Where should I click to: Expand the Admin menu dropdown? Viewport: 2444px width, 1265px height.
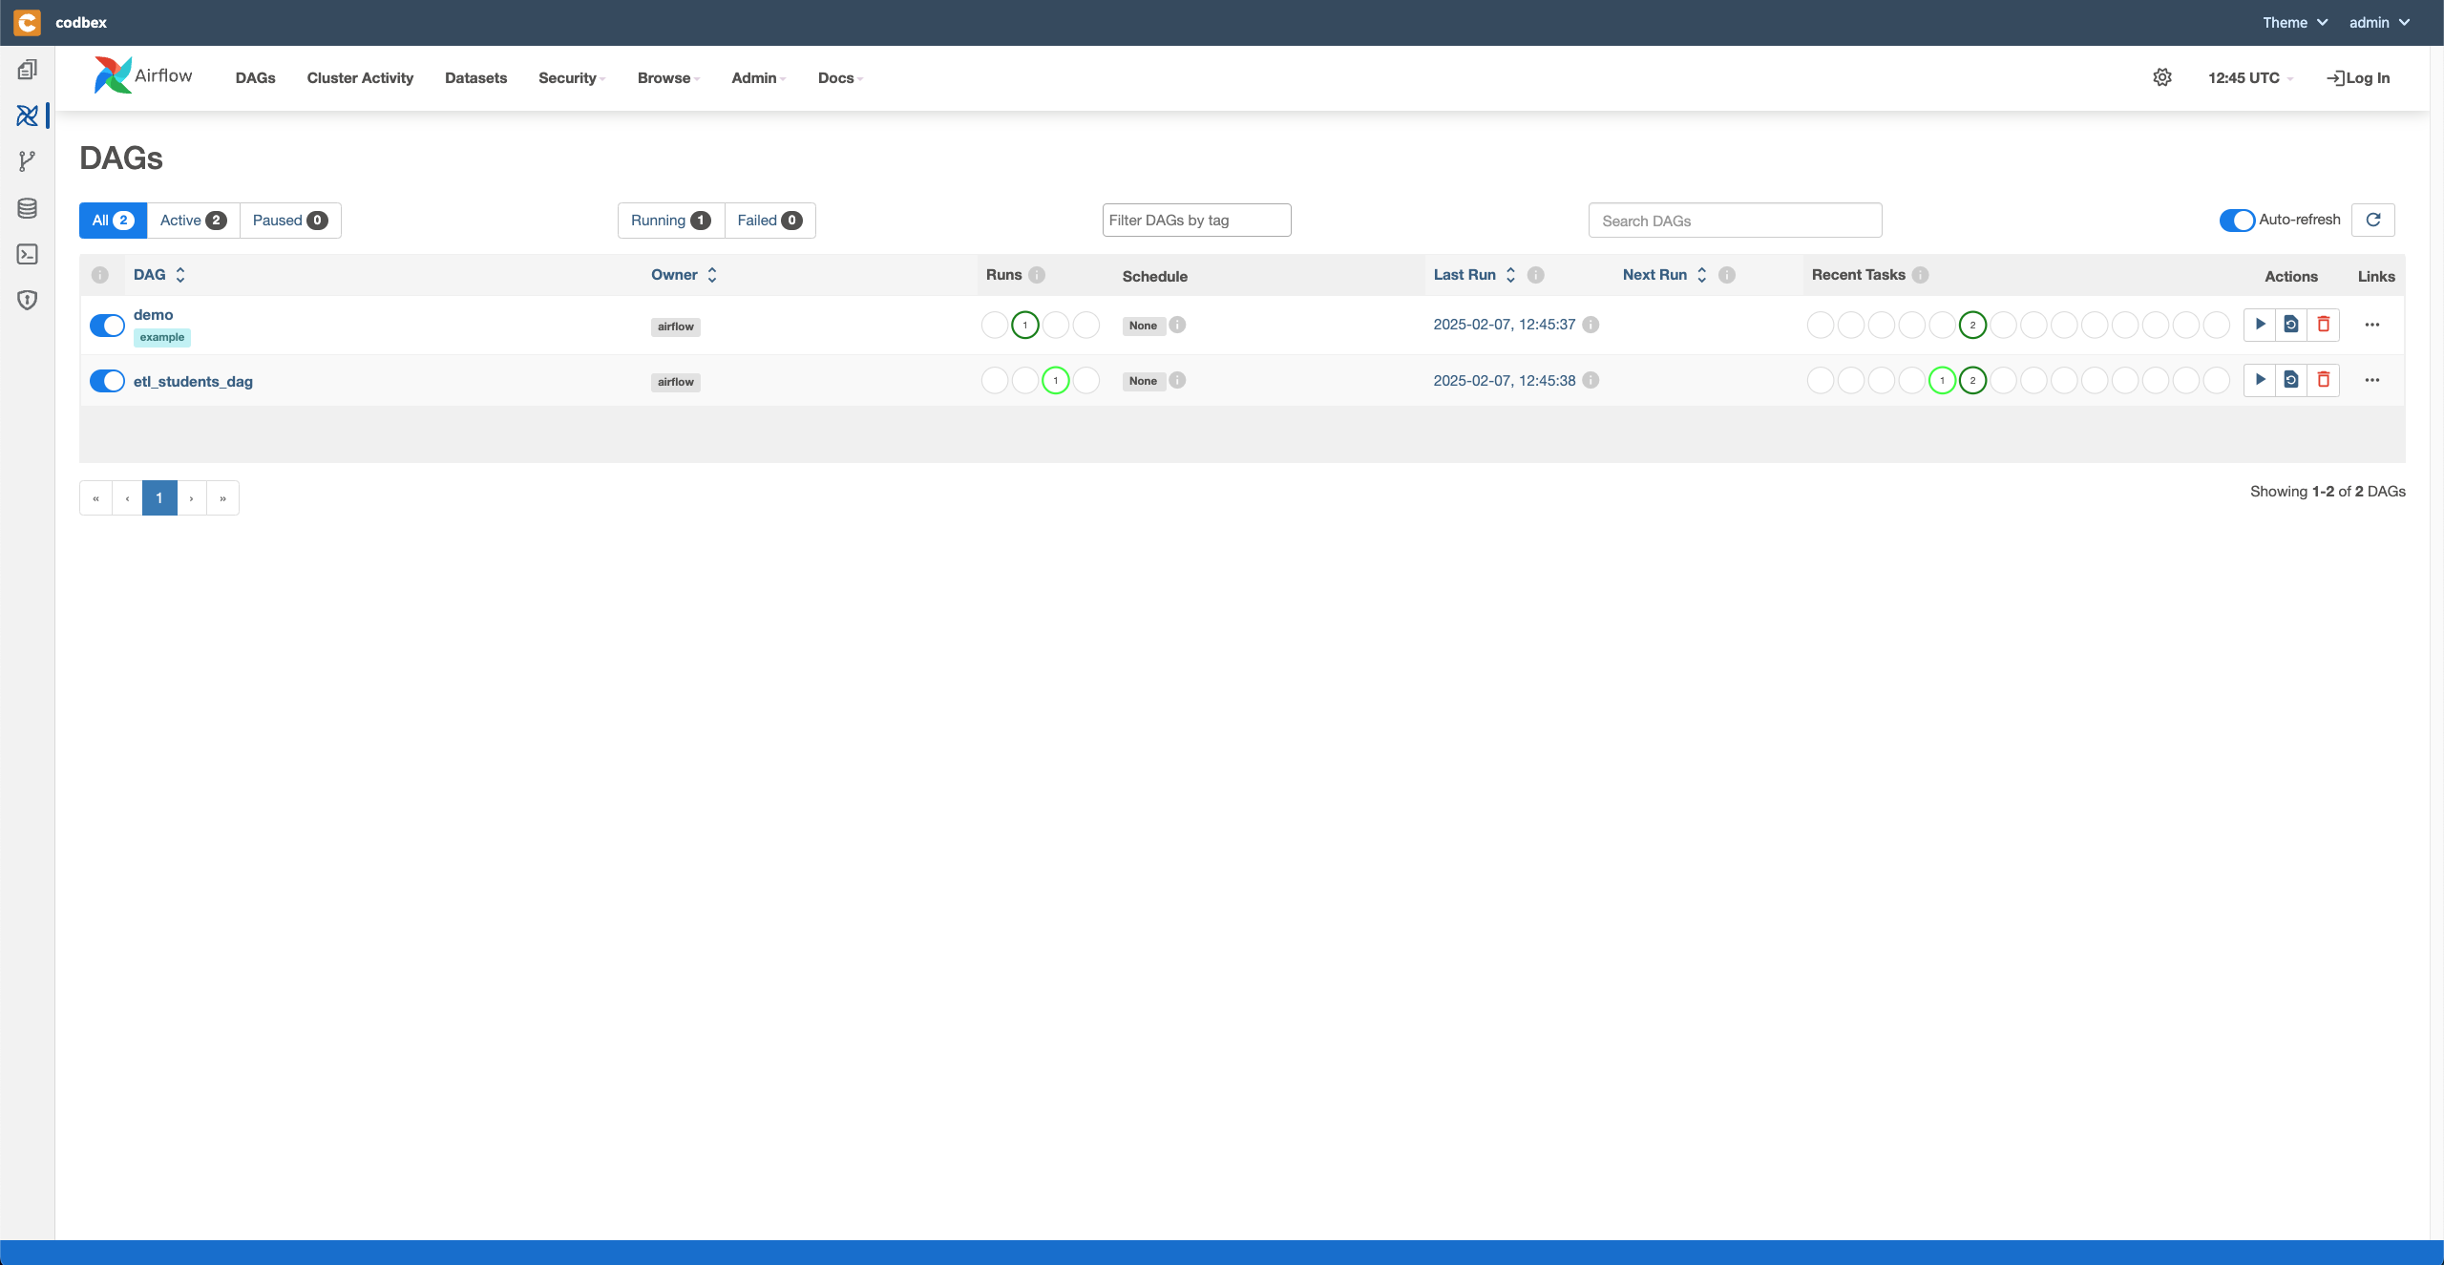[755, 77]
